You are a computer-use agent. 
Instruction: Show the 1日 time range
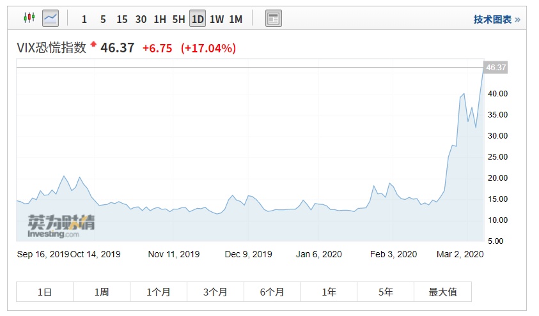[x=45, y=292]
